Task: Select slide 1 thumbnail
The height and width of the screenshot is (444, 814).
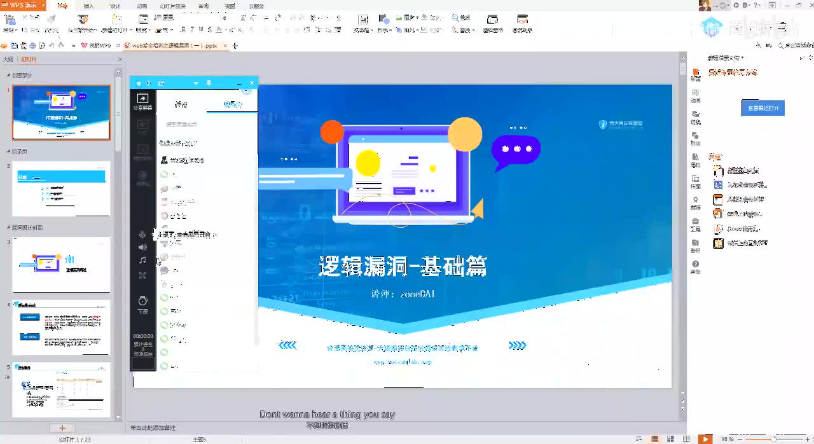Action: (61, 113)
